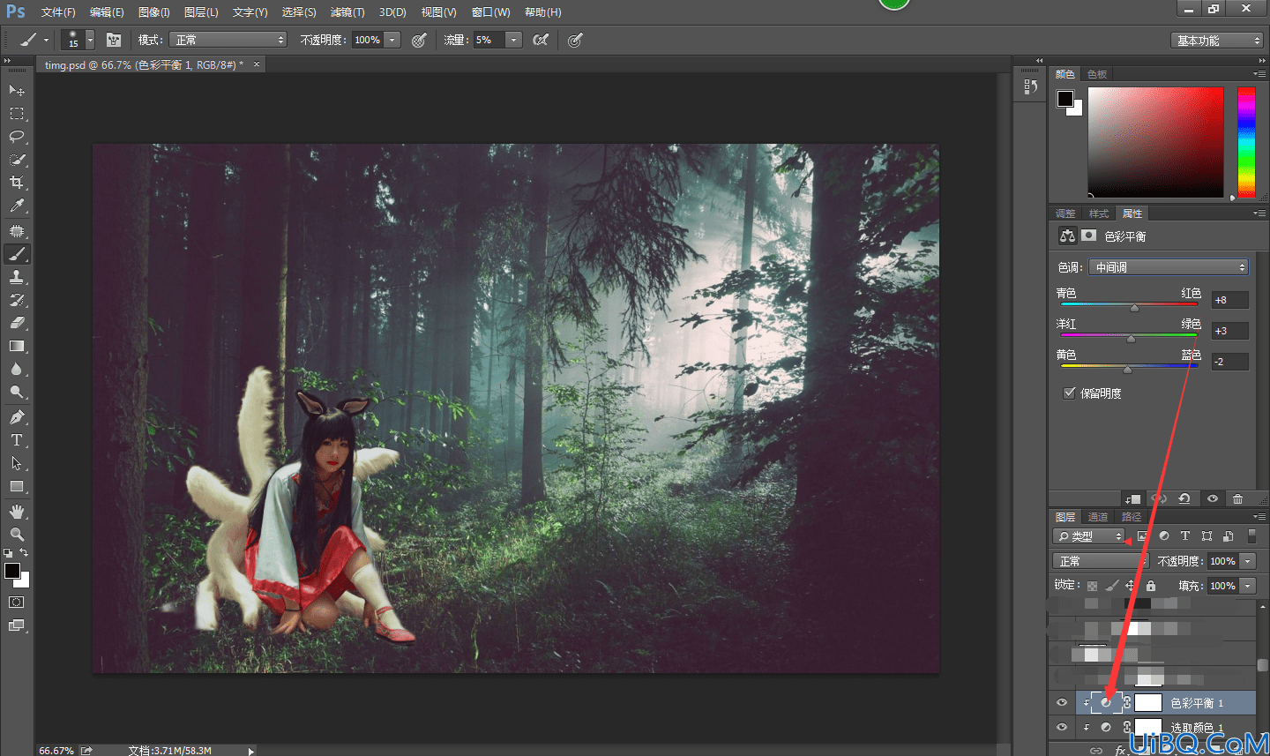Open the 文件(F) menu

(58, 12)
